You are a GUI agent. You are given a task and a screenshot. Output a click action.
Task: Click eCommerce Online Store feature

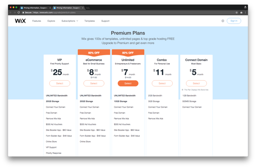85,141
